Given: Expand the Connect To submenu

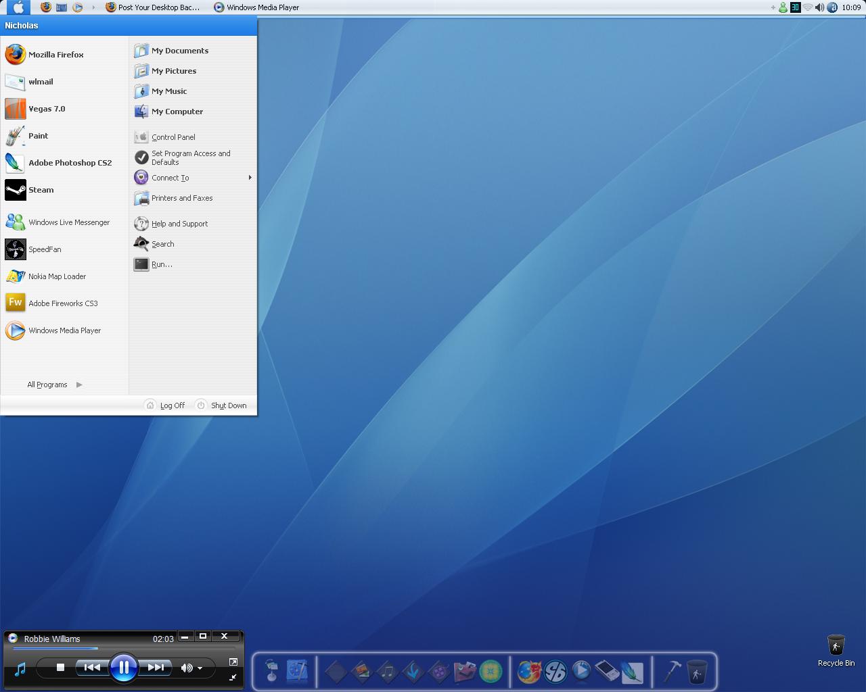Looking at the screenshot, I should click(193, 178).
